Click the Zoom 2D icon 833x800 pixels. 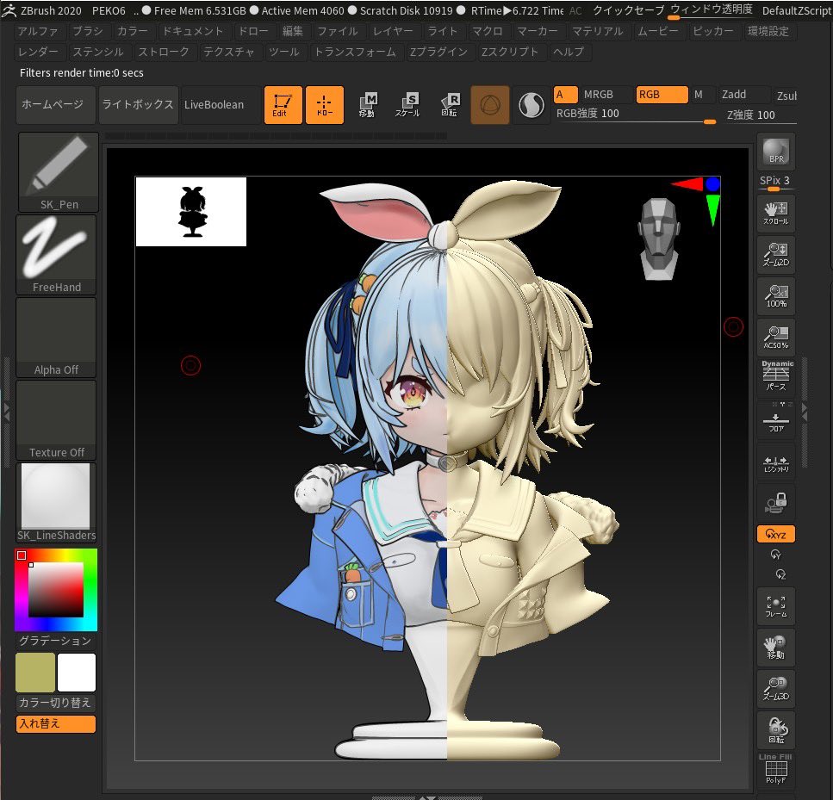click(x=775, y=255)
